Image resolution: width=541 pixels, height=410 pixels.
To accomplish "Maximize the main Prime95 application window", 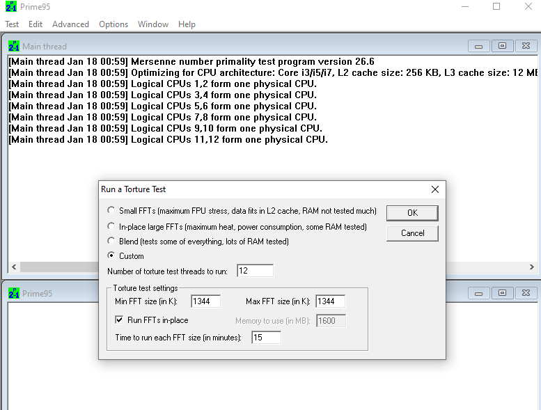I will coord(496,6).
